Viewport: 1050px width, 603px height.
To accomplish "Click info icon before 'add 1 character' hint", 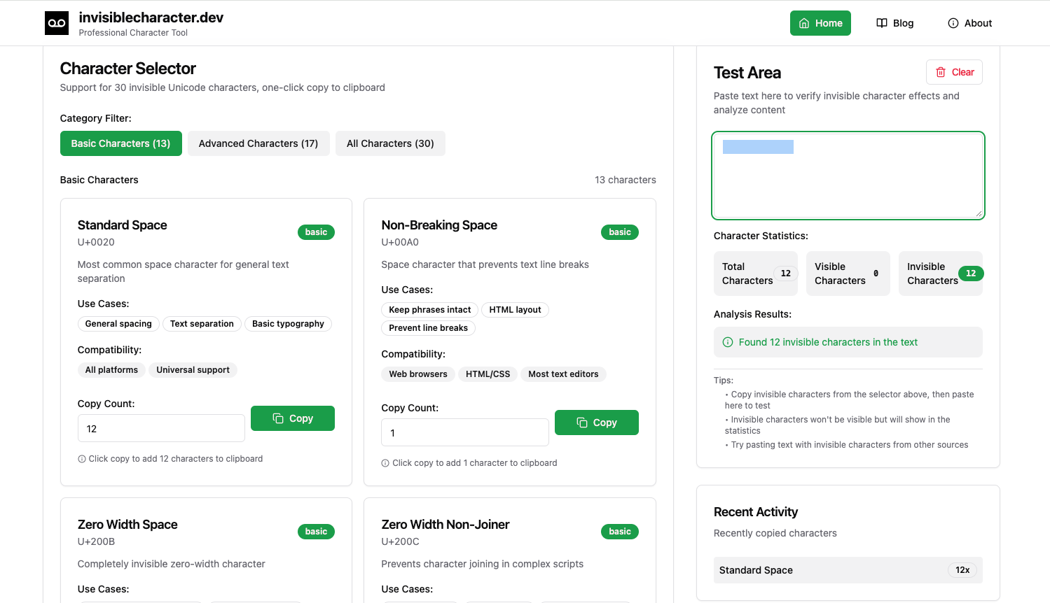I will coord(385,463).
